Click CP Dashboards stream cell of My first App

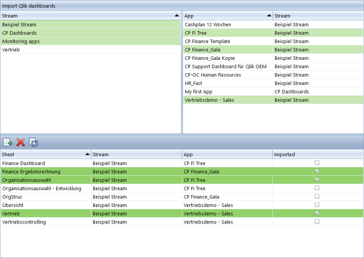click(318, 91)
